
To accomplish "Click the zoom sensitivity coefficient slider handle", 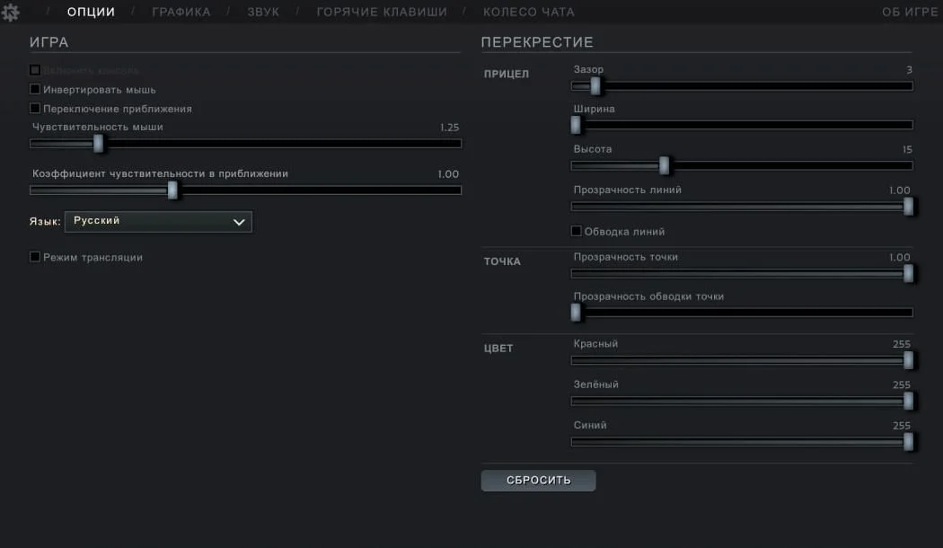I will pyautogui.click(x=172, y=190).
